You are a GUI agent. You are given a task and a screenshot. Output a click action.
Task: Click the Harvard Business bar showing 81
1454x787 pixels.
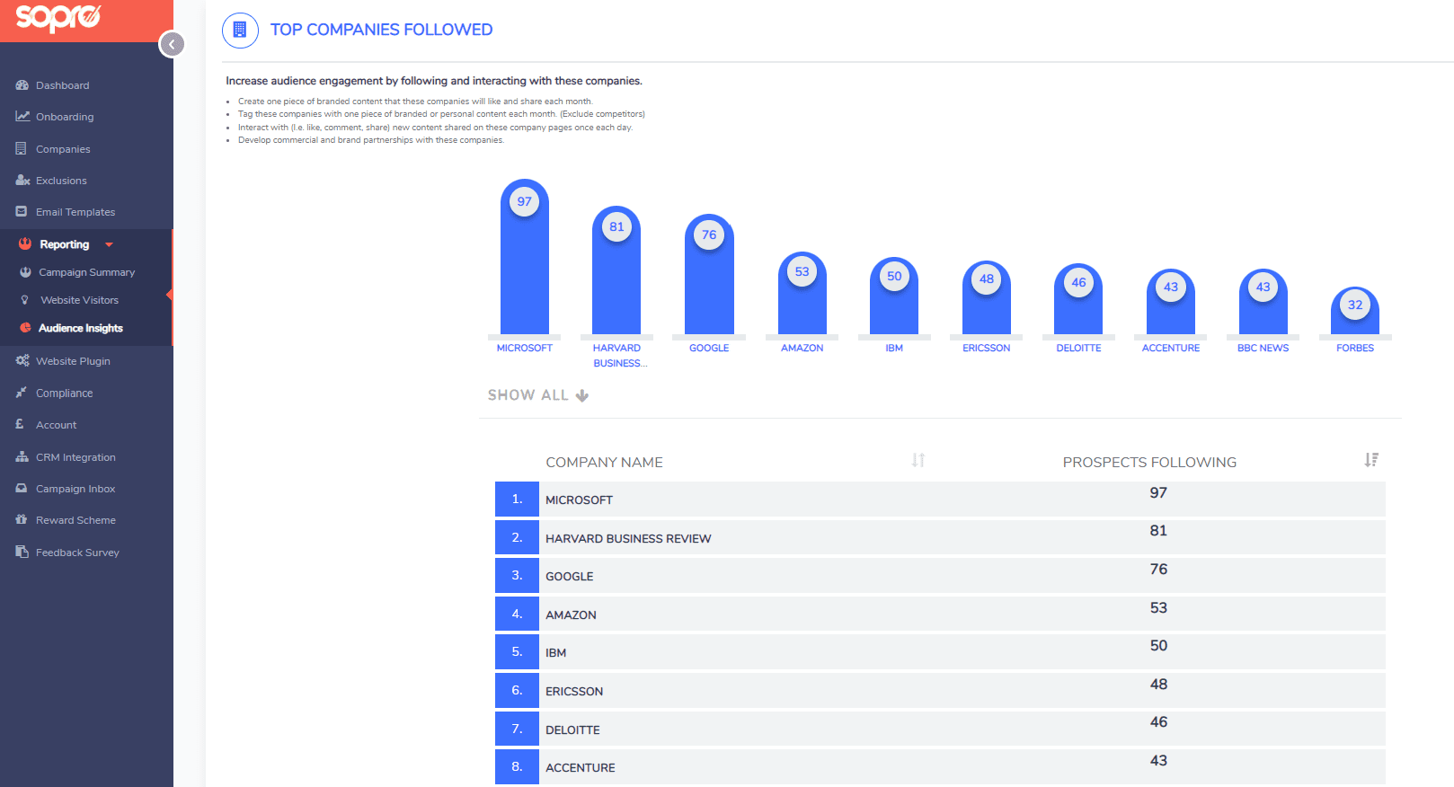[616, 270]
